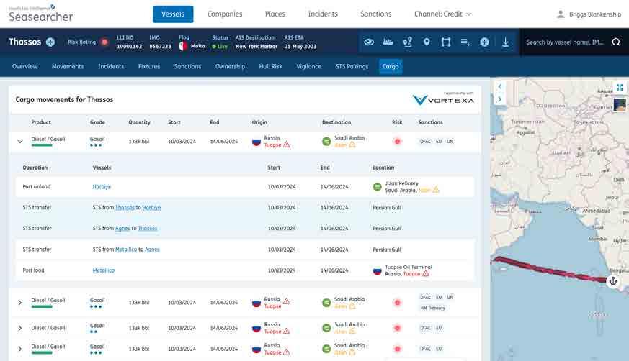Viewport: 629px width, 361px height.
Task: Expand the fourth Diesel / Gasoil row
Action: coord(20,349)
